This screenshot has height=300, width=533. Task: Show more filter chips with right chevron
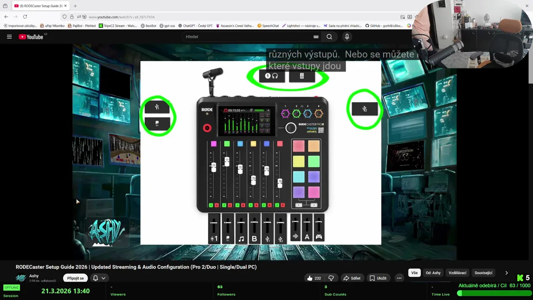click(x=506, y=273)
